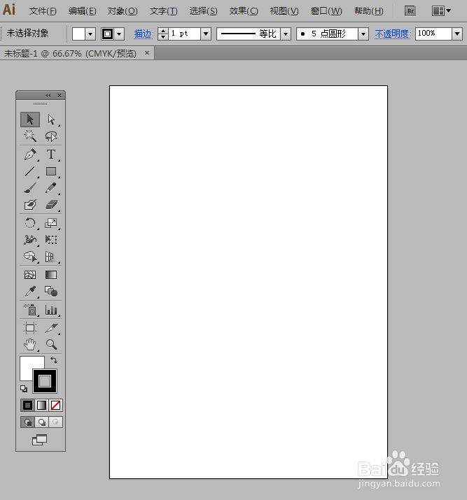Open the opacity 100% dropdown arrow
Viewport: 467px width, 500px height.
point(457,34)
